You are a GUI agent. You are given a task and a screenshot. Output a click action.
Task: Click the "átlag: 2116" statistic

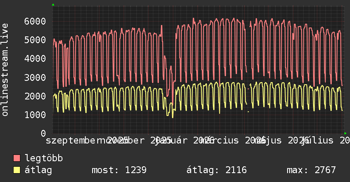pyautogui.click(x=217, y=170)
